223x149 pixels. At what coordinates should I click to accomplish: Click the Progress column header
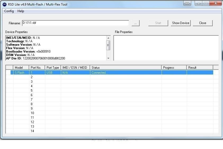[x=174, y=68]
